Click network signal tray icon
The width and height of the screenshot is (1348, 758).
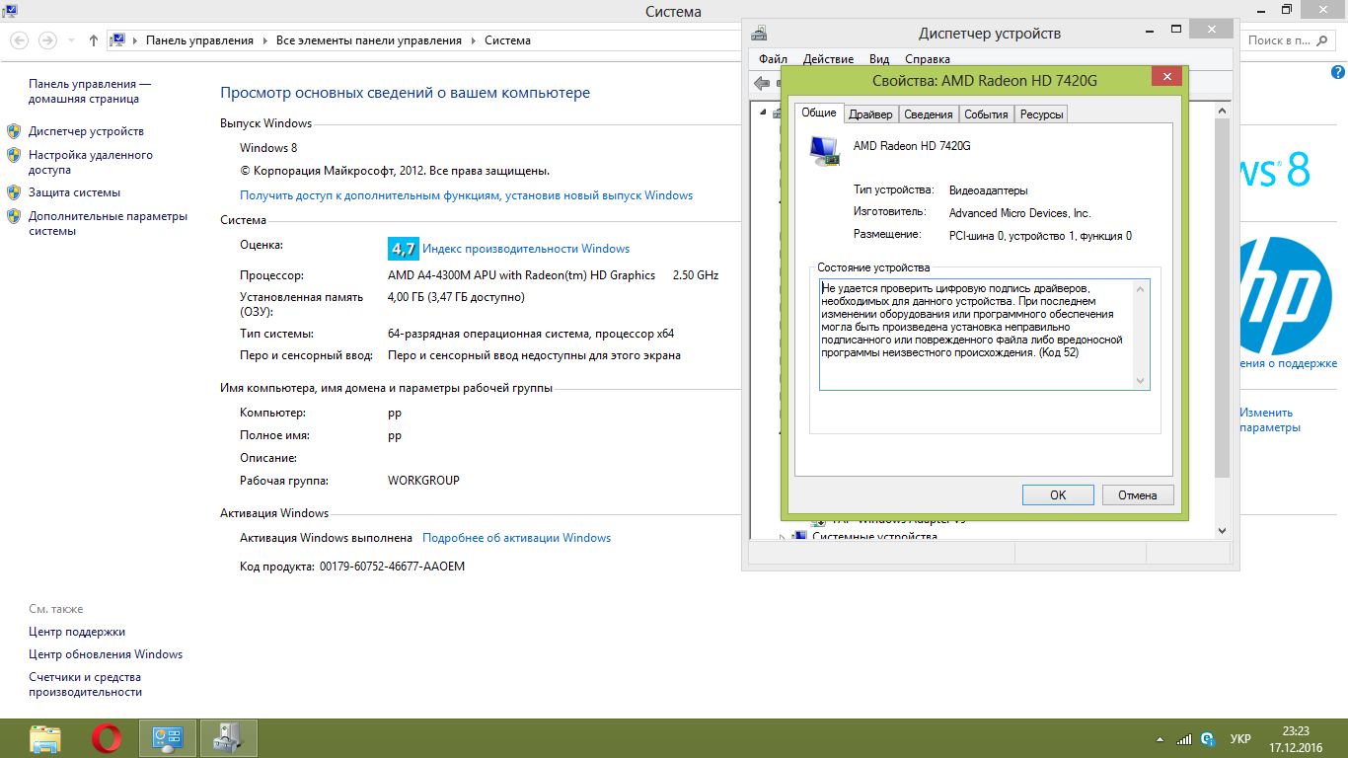(x=1184, y=738)
